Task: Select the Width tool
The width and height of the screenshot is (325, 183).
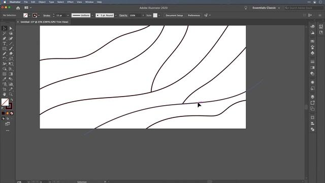Action: point(5,64)
